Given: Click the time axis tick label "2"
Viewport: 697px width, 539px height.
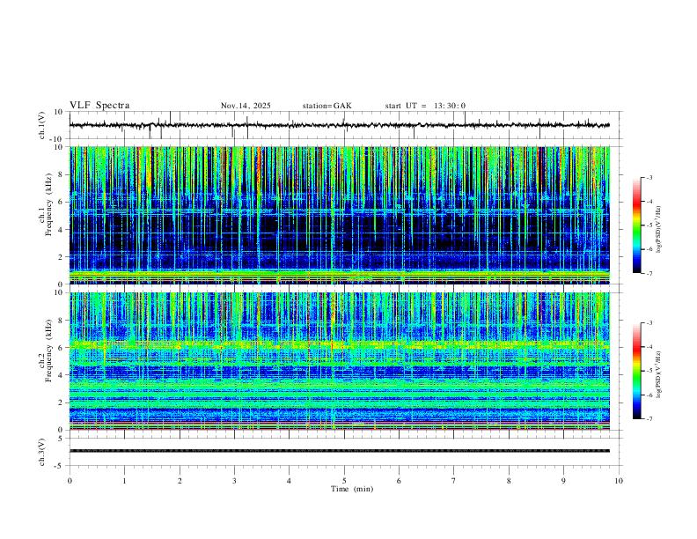Looking at the screenshot, I should 180,481.
